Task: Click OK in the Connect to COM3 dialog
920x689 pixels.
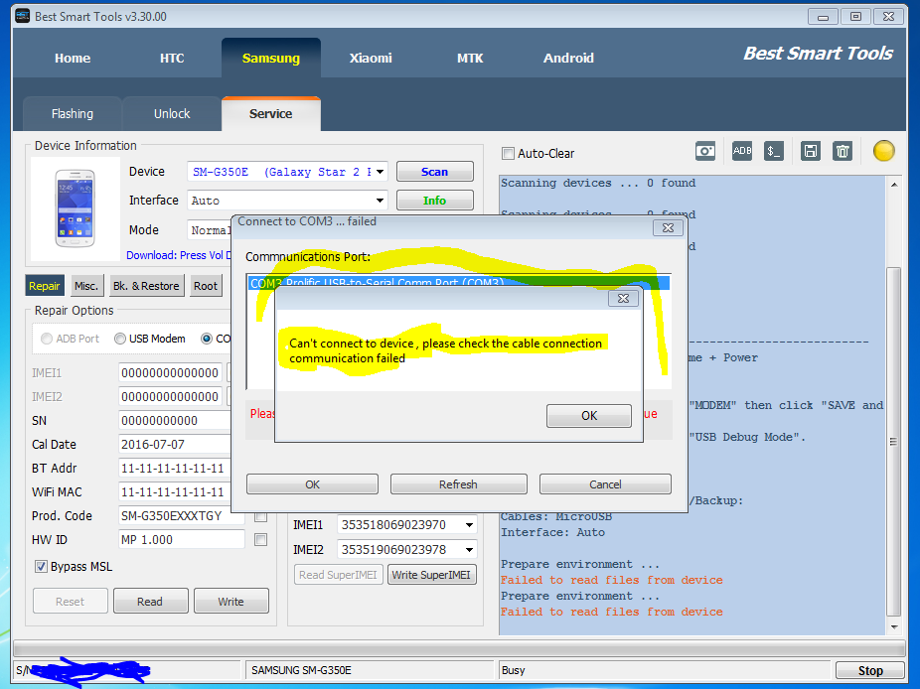Action: pyautogui.click(x=312, y=484)
